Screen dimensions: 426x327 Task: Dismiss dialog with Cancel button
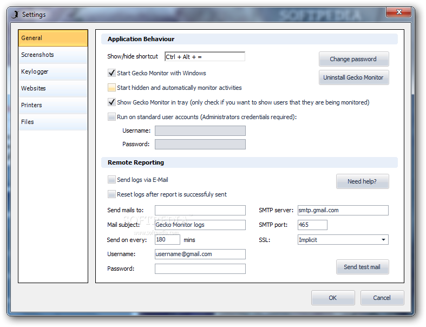pos(382,298)
